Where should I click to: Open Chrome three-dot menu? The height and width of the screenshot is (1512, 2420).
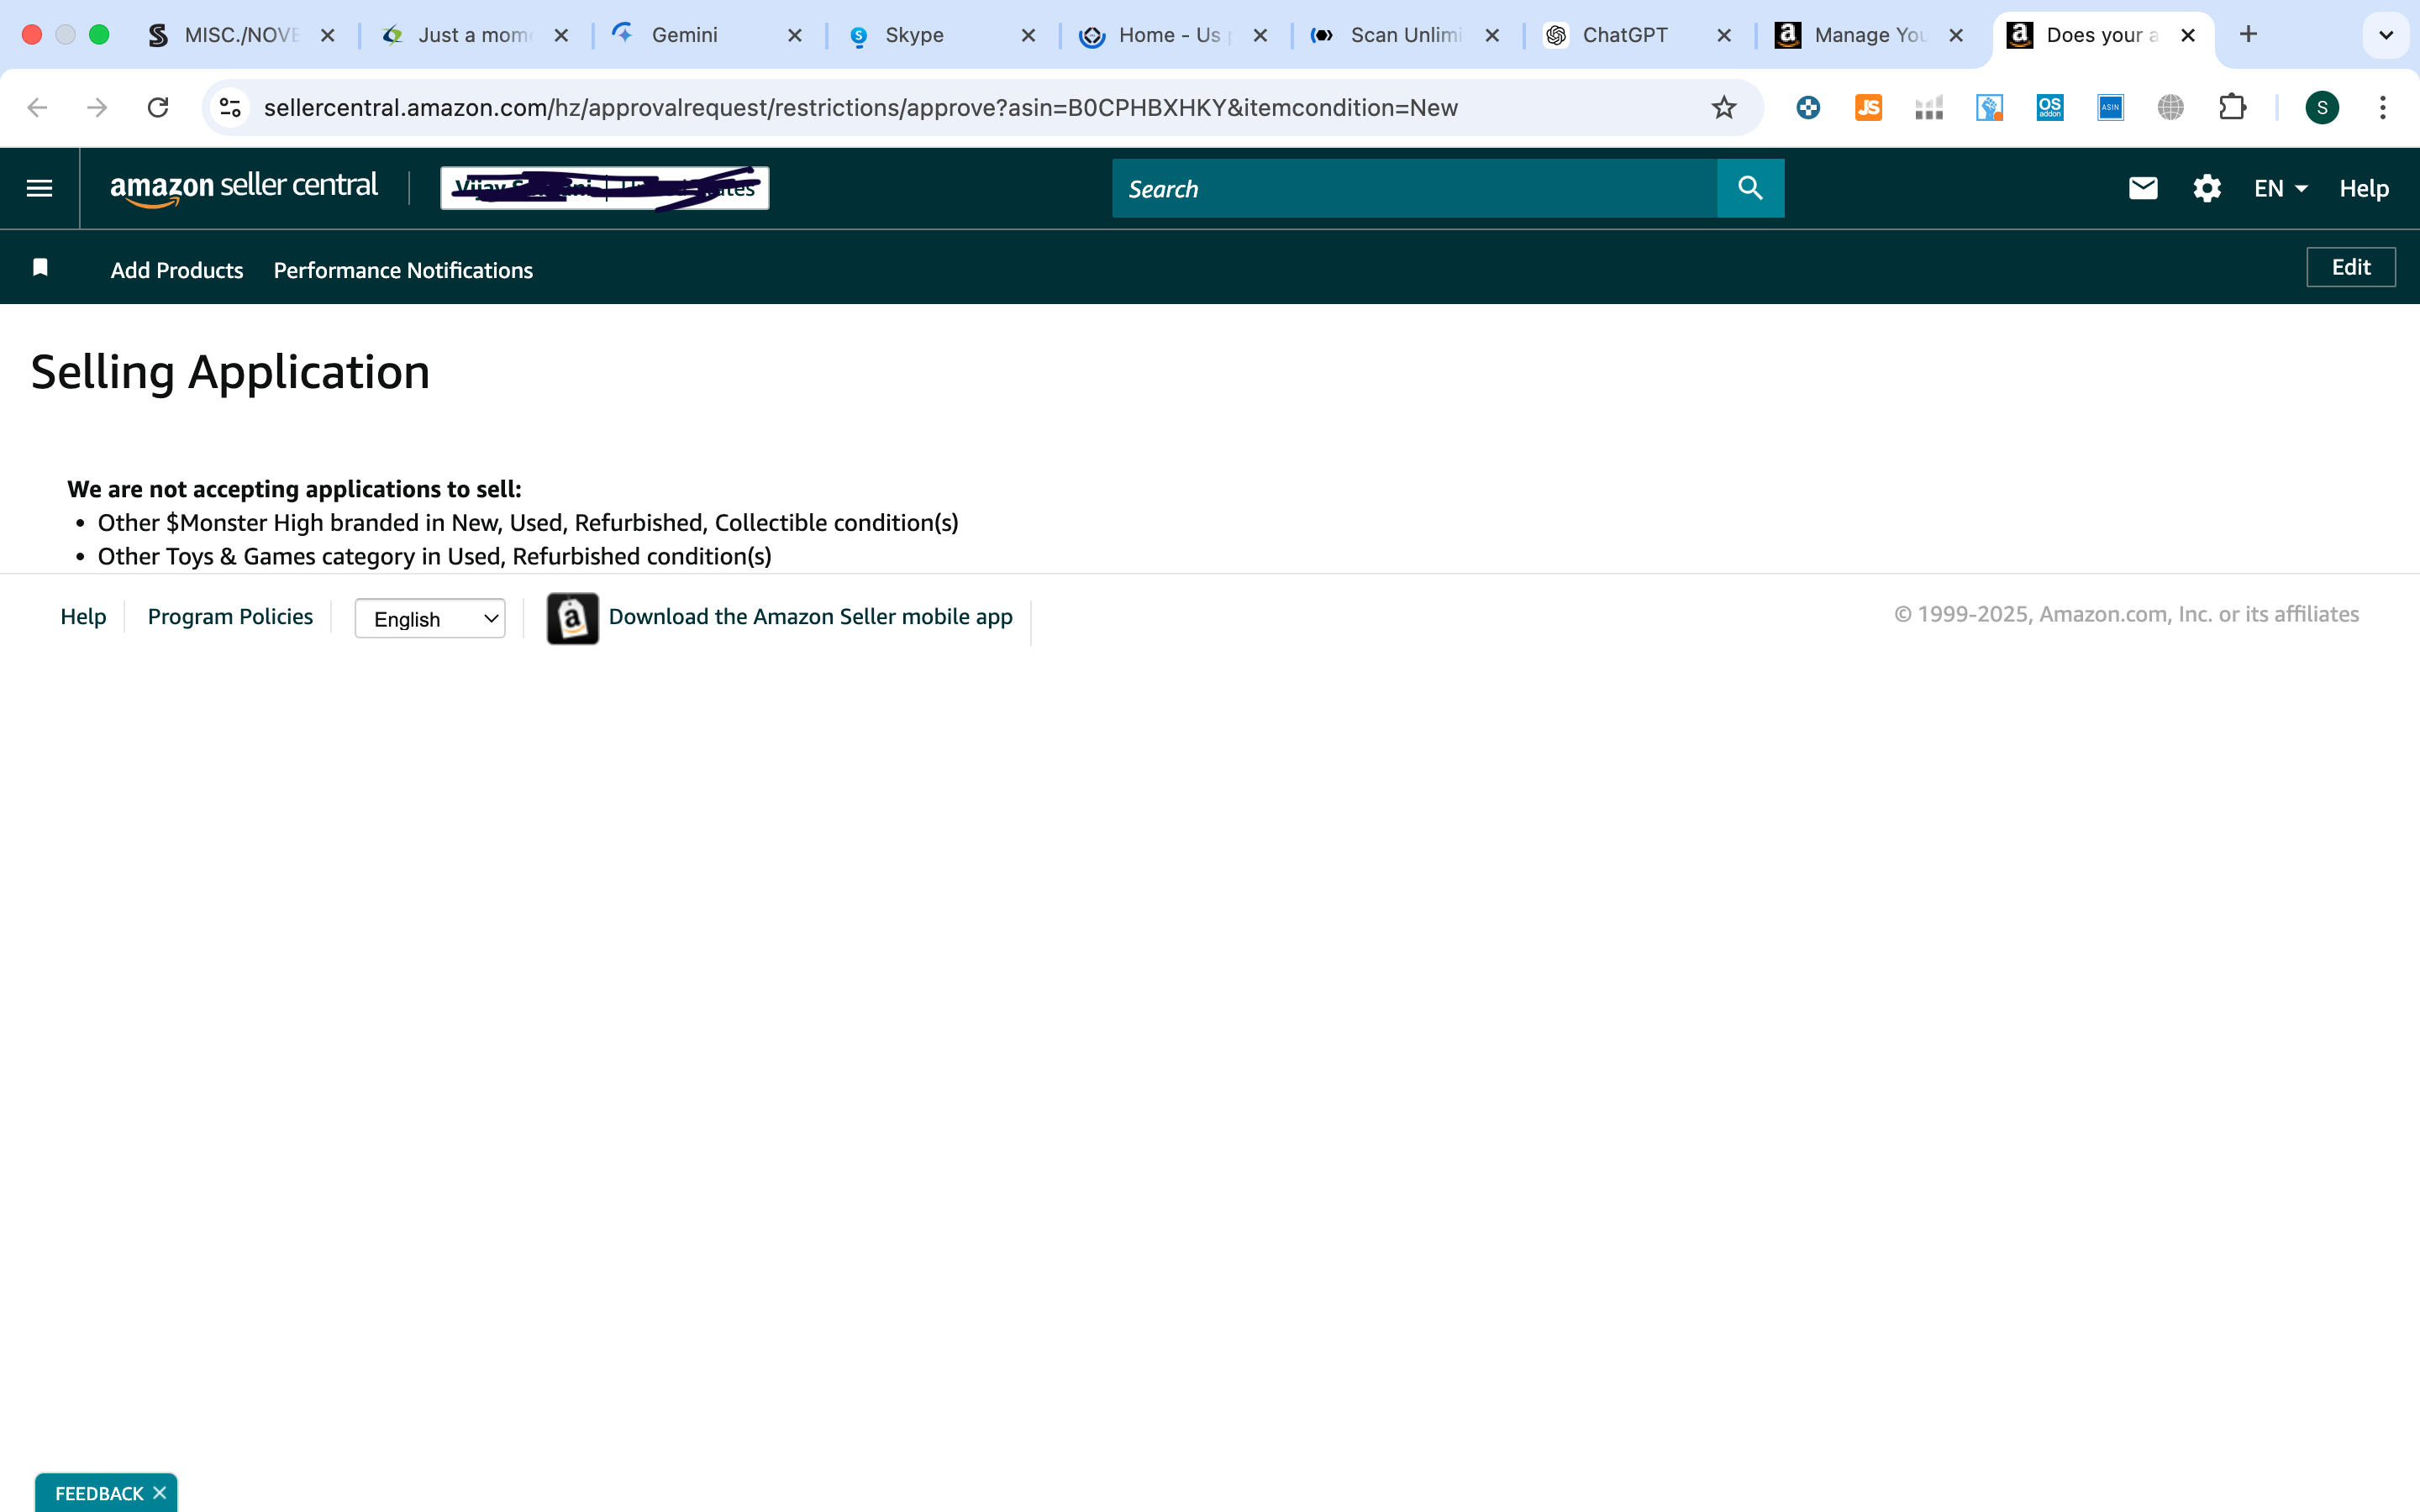coord(2383,107)
